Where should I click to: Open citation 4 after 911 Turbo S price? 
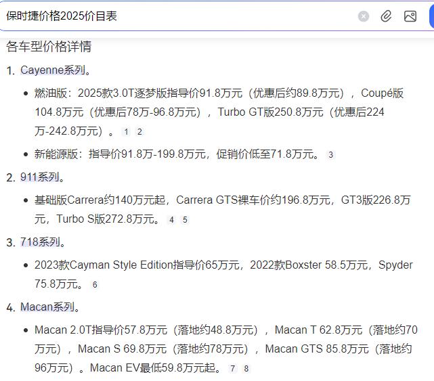click(x=171, y=220)
